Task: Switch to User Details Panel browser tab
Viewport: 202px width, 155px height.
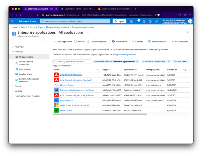Action: [78, 9]
